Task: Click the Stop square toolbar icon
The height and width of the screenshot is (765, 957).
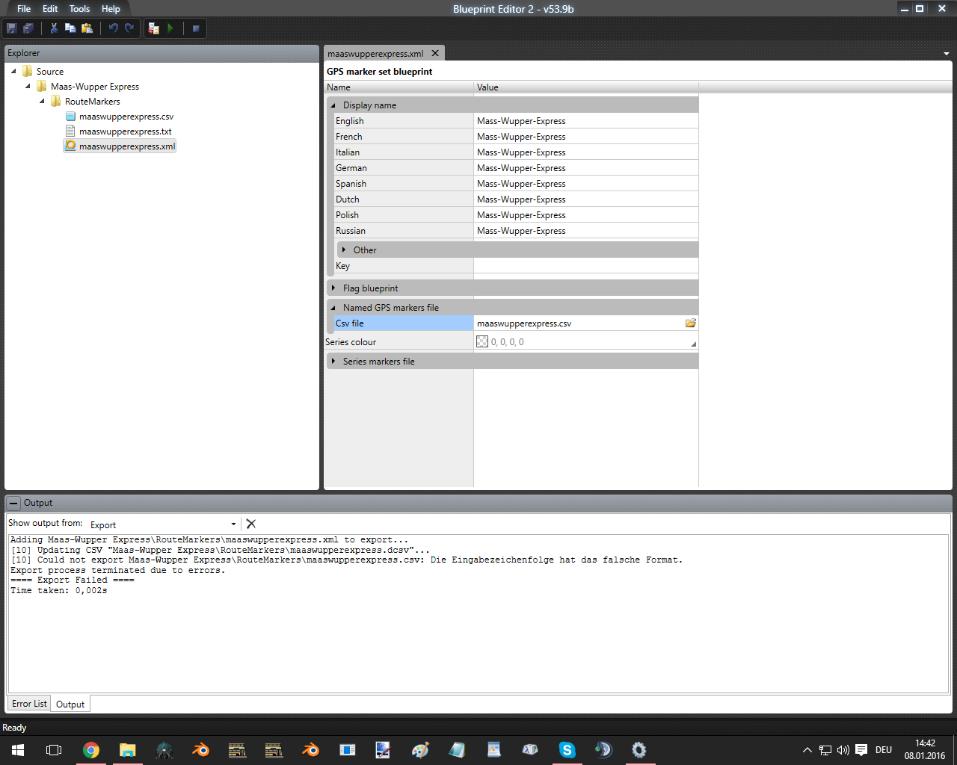Action: point(196,28)
